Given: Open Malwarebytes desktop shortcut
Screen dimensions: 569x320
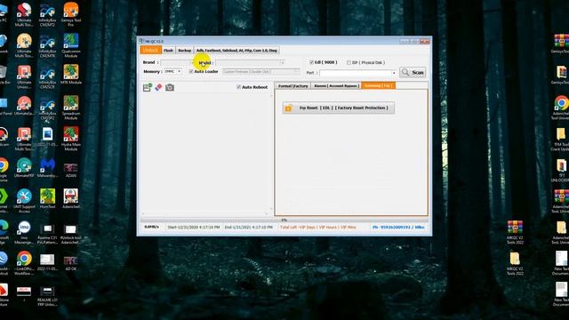Looking at the screenshot, I should (47, 168).
